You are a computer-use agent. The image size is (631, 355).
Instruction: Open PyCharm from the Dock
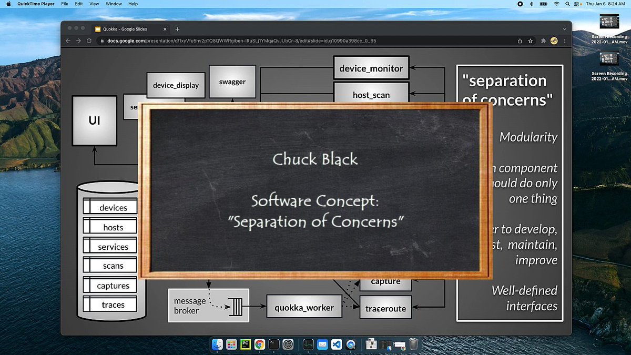click(245, 344)
